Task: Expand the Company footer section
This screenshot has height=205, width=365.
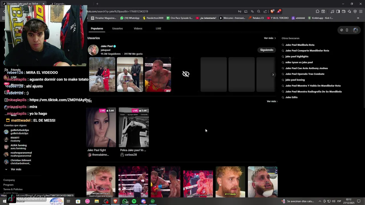Action: click(9, 180)
